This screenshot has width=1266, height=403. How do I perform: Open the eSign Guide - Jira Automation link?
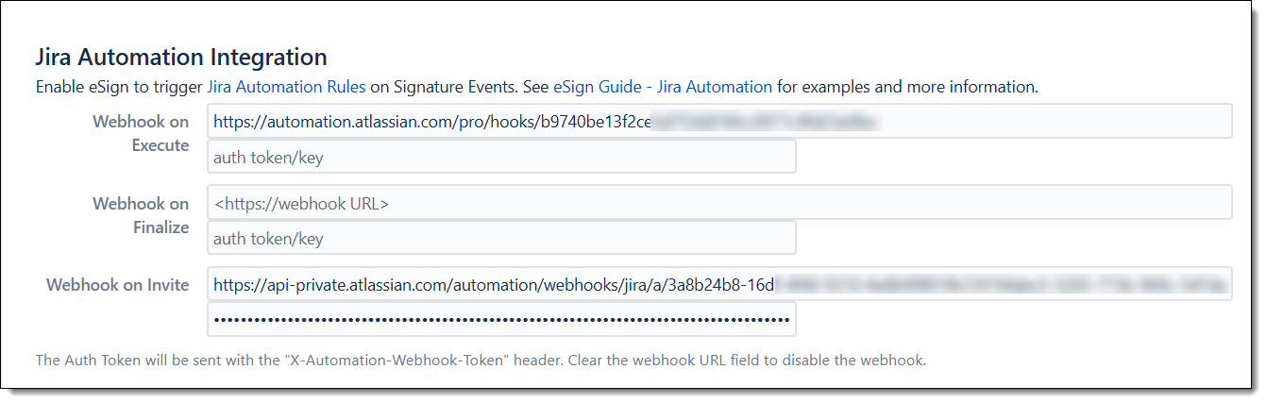[x=662, y=87]
